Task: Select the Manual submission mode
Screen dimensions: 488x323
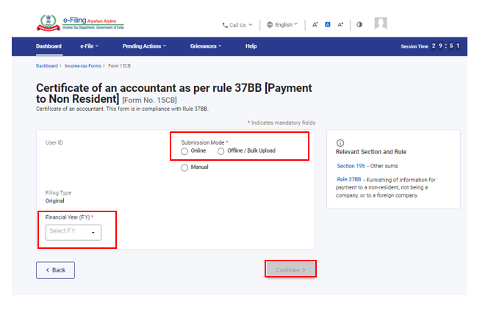Action: pos(184,167)
